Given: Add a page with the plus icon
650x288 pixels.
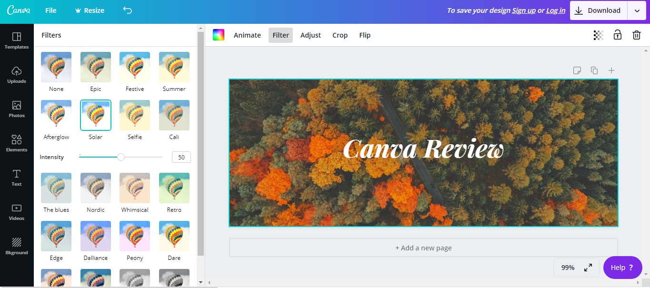Looking at the screenshot, I should click(611, 70).
